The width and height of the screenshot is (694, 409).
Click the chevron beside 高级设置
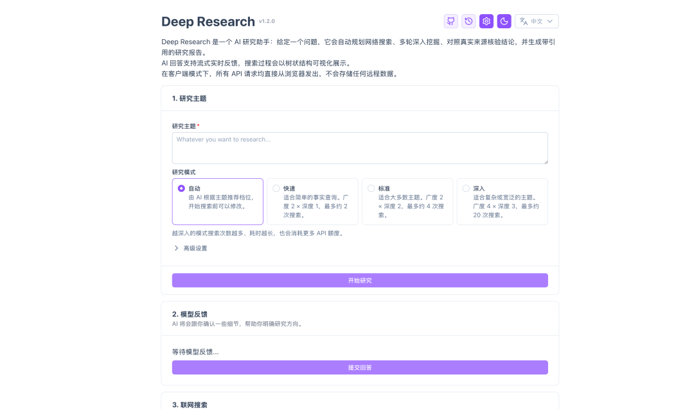point(176,248)
